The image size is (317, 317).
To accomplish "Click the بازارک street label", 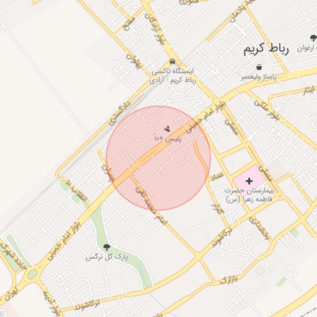I will point(228,280).
